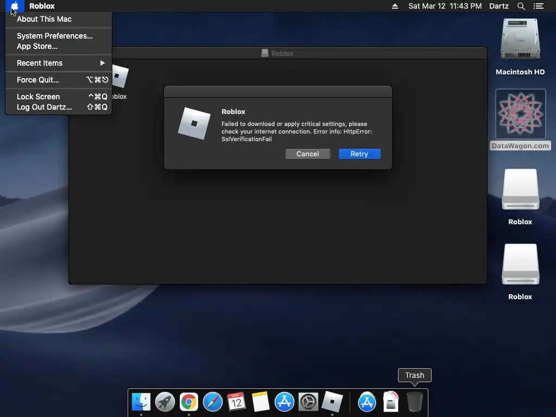Click the Roblox logo in error dialog
This screenshot has width=556, height=417.
pos(194,123)
